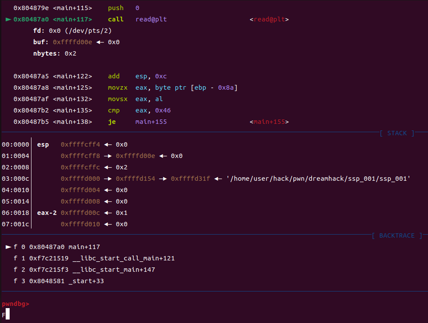
Task: Click stack address 0xffffcffc holding 0x2
Action: [x=80, y=167]
